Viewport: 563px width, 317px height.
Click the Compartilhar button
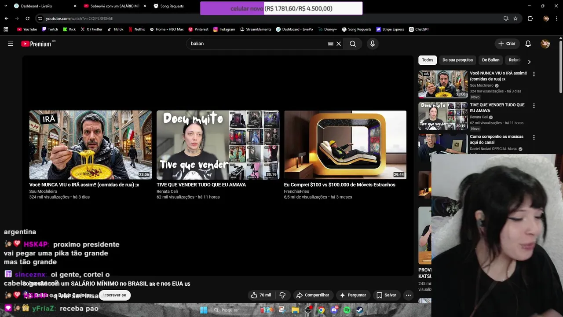click(x=313, y=295)
